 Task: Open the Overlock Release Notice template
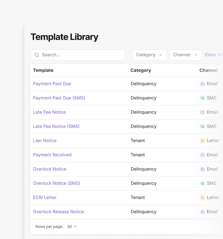(x=59, y=212)
